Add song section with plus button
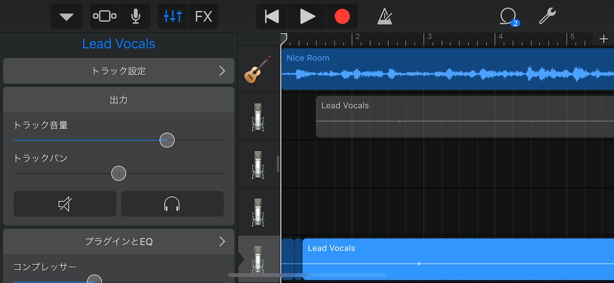 pyautogui.click(x=604, y=39)
